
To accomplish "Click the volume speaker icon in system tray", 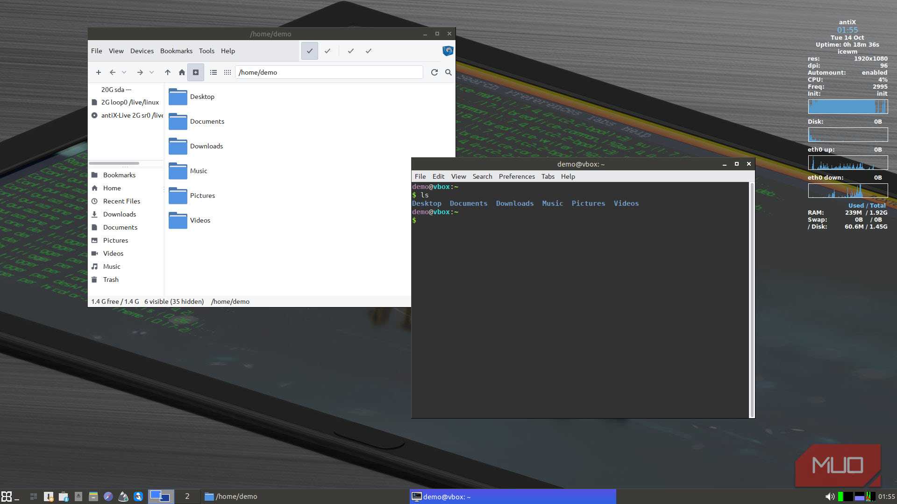I will coord(830,497).
